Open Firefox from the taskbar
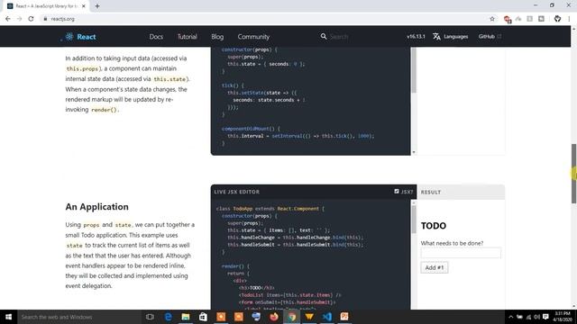Viewport: 577px width, 324px height. pos(274,317)
